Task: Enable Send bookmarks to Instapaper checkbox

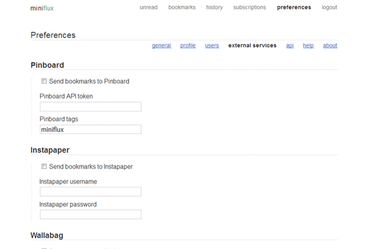Action: [44, 166]
